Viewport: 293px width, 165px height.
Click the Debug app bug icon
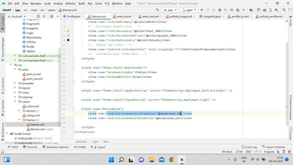220,10
